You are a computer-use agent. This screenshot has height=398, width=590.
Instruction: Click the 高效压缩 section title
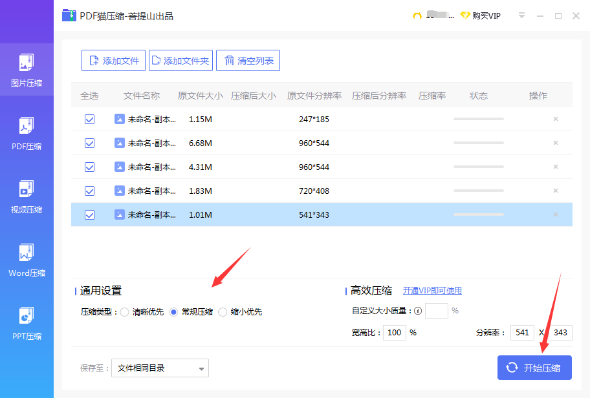pos(371,291)
